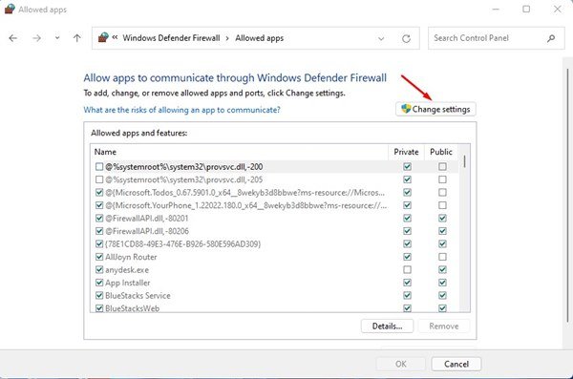Uncheck the anydesk.exe app checkbox

[x=99, y=270]
